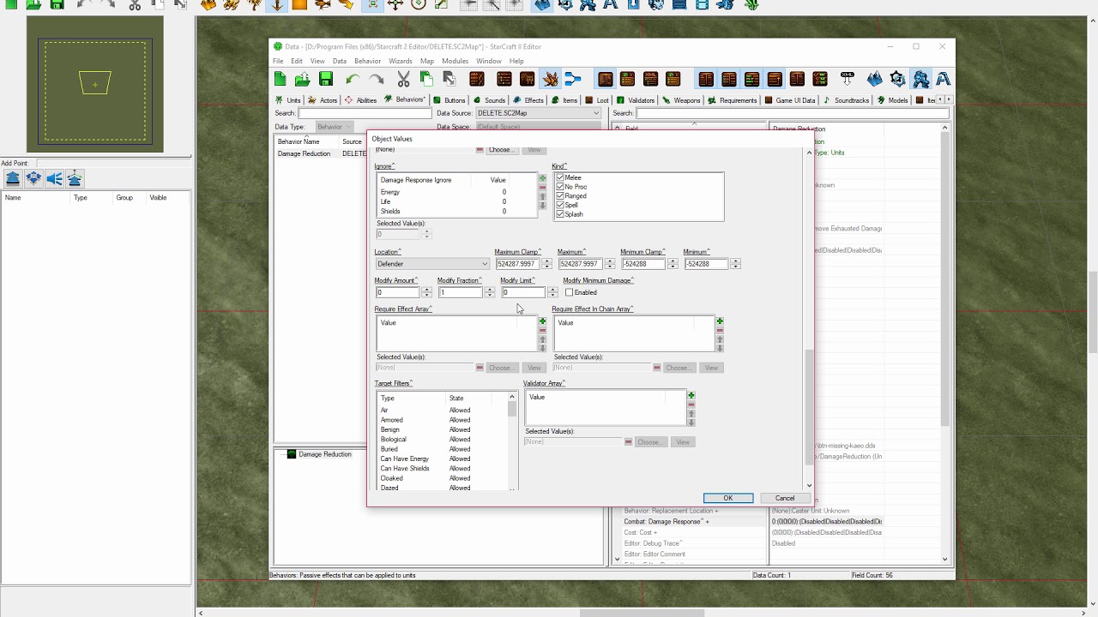The image size is (1098, 617).
Task: Click Cancel in Object Values dialog
Action: 785,498
